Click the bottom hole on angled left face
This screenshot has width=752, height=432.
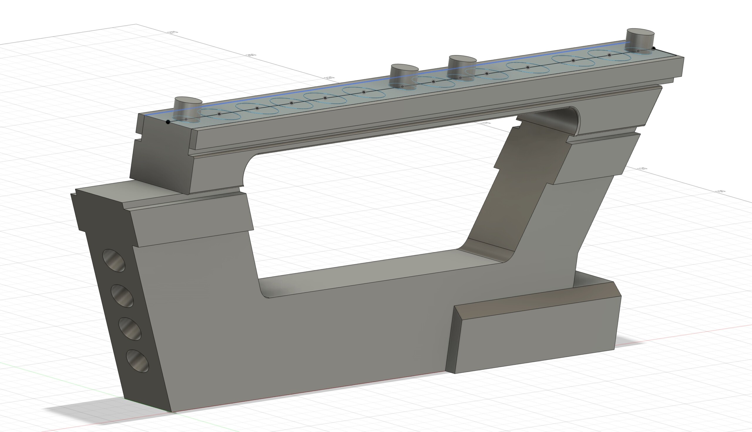click(x=137, y=361)
